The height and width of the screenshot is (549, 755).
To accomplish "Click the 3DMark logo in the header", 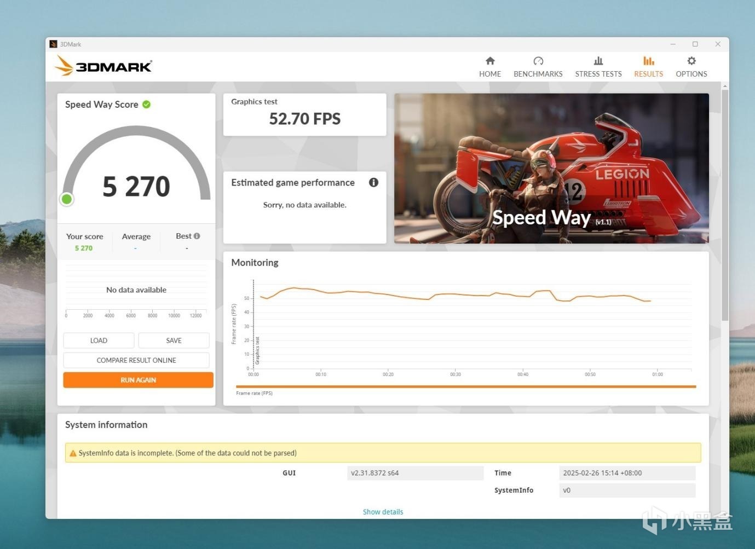I will (103, 66).
